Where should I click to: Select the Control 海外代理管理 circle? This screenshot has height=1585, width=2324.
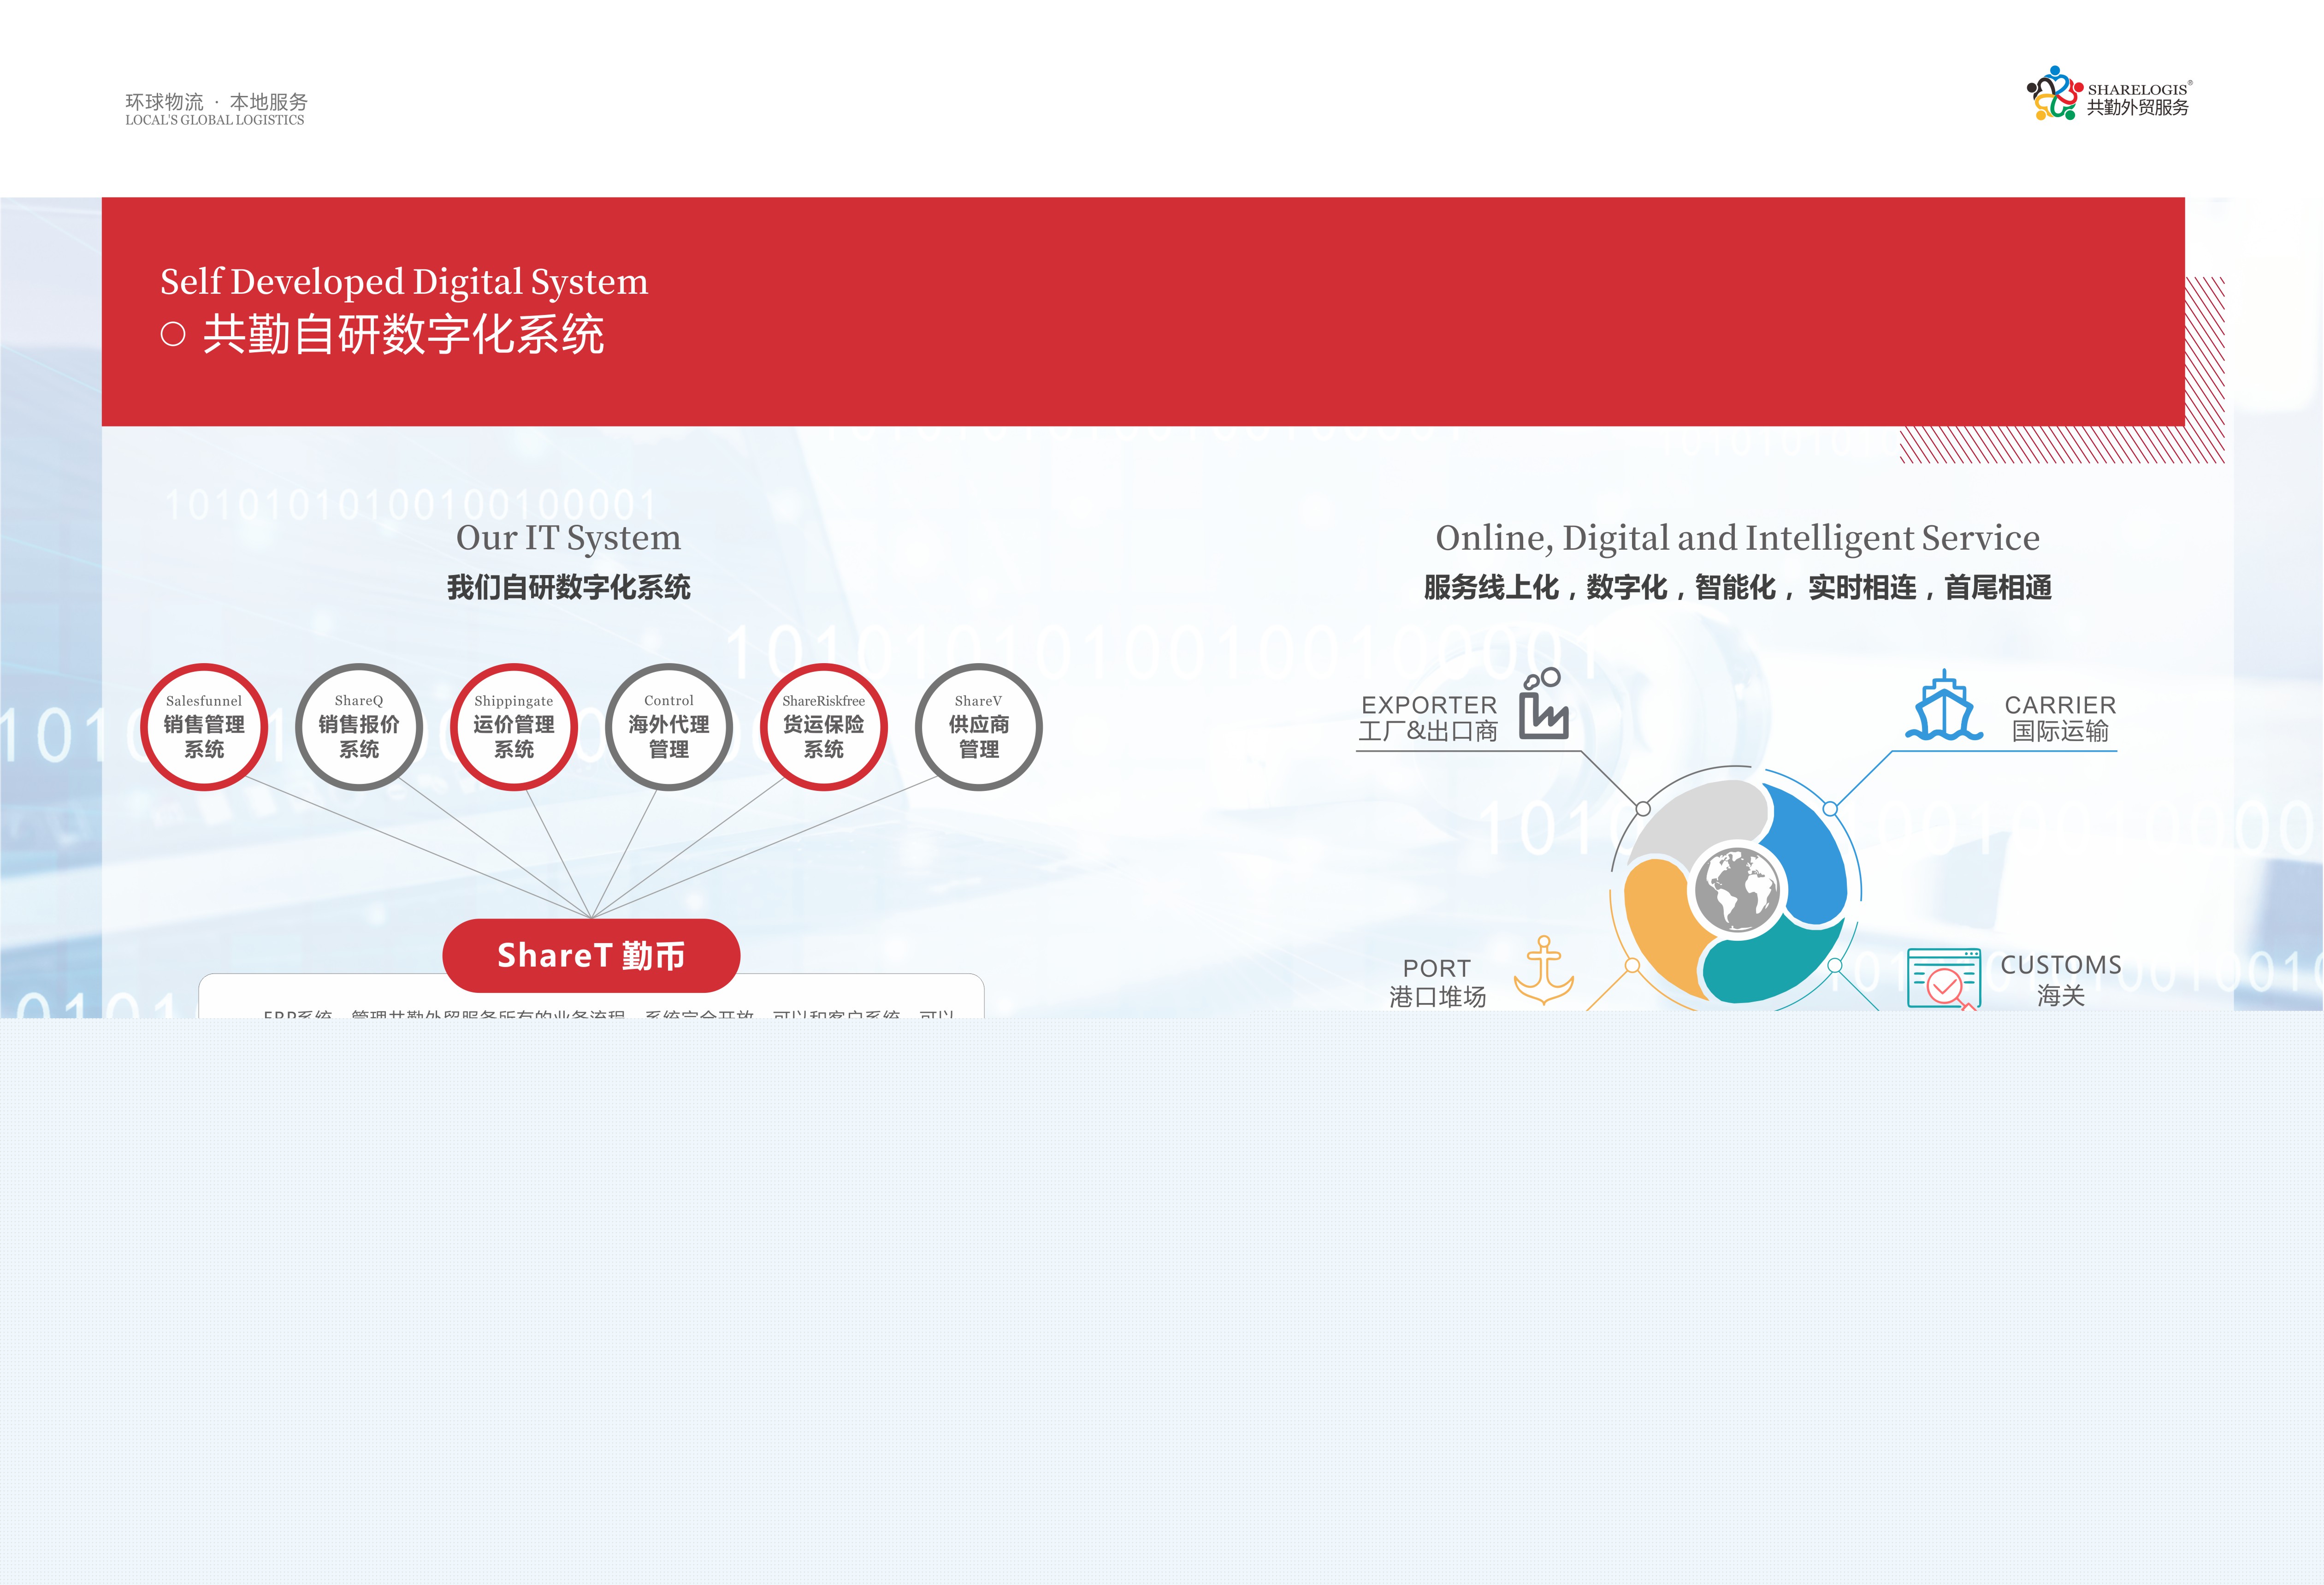tap(669, 727)
